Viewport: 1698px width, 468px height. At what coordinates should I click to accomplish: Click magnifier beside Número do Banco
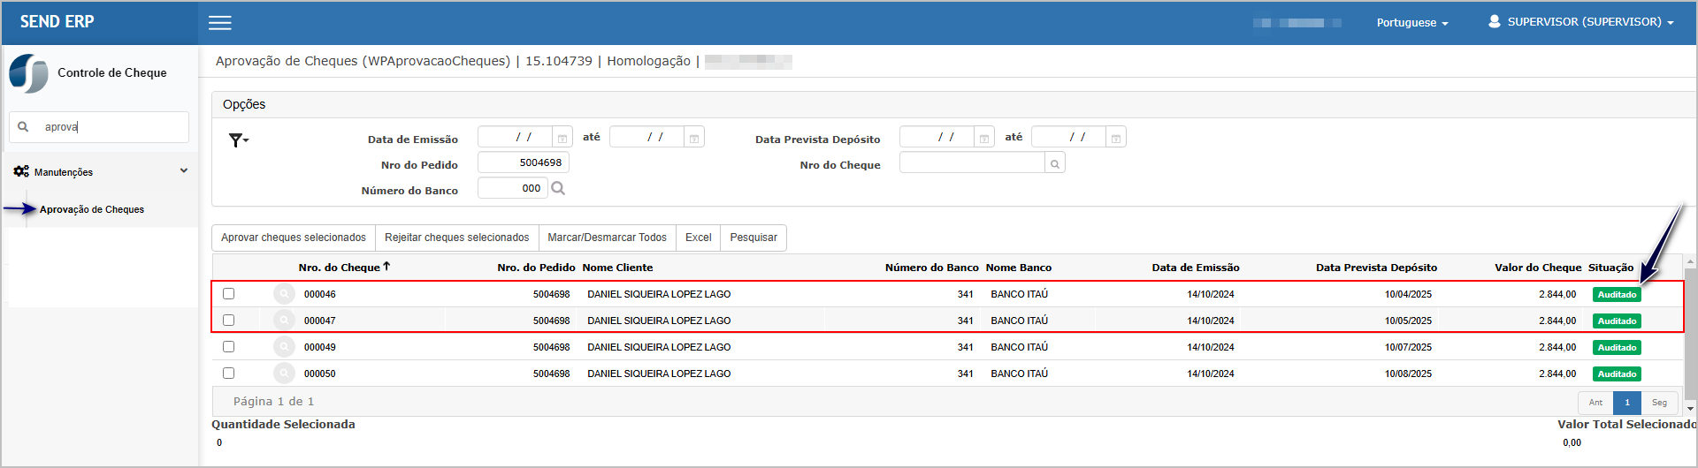pyautogui.click(x=558, y=188)
